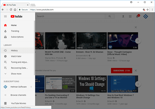155x109 pixels.
Task: Open Home in sidebar
Action: (17, 25)
